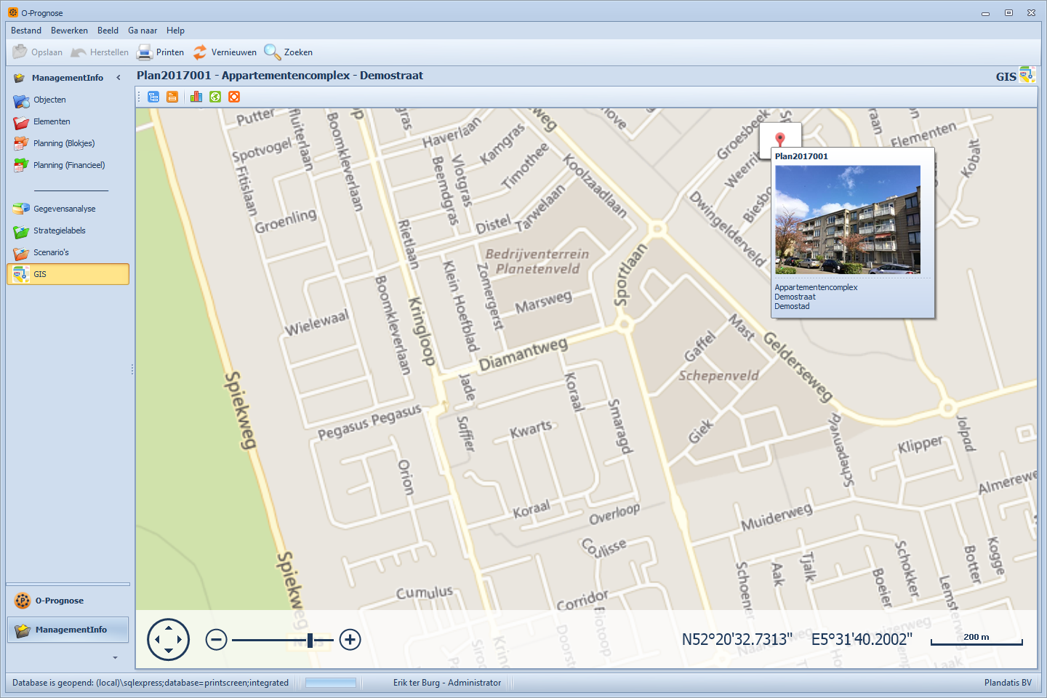Screen dimensions: 1047x698
Task: Open the bar chart toolbar icon
Action: pos(196,97)
